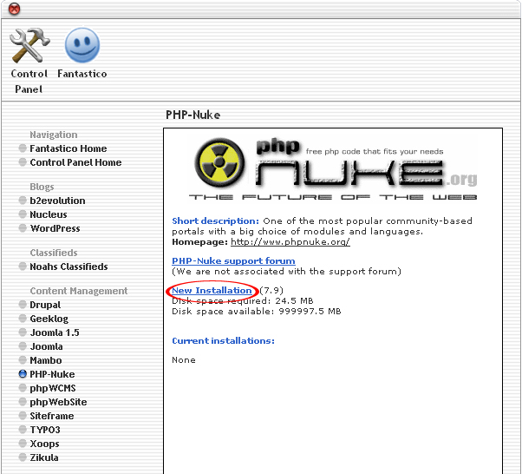Choose Nucleus blog script
522x474 pixels.
(49, 214)
